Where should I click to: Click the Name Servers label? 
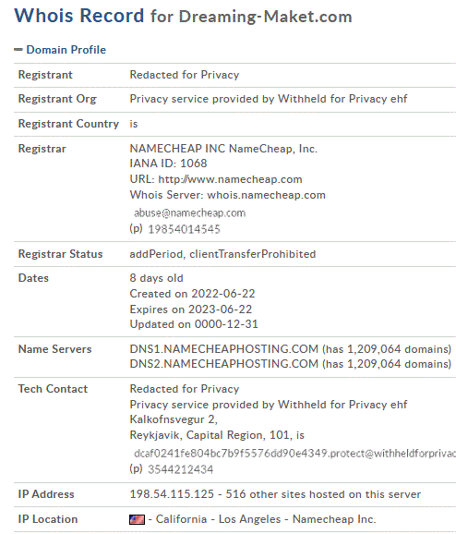coord(54,349)
